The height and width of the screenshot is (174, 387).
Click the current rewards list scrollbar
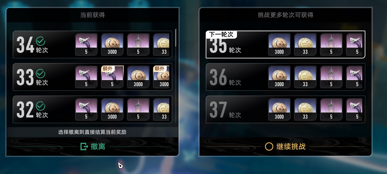coord(176,38)
